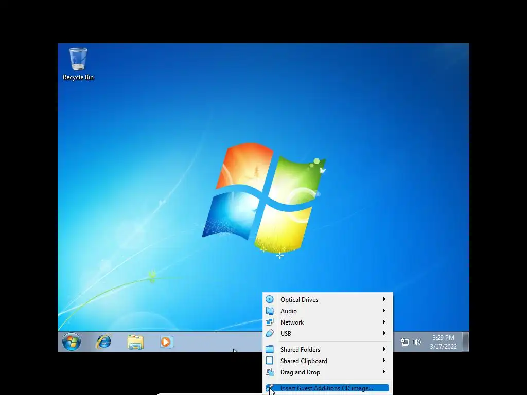This screenshot has height=395, width=527.
Task: Click the Optical Drives disc icon
Action: (x=270, y=299)
